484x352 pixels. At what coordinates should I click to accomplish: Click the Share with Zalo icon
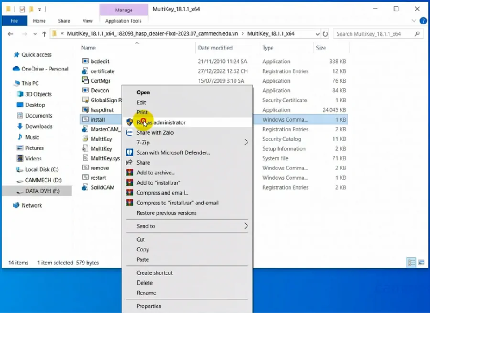(x=129, y=132)
